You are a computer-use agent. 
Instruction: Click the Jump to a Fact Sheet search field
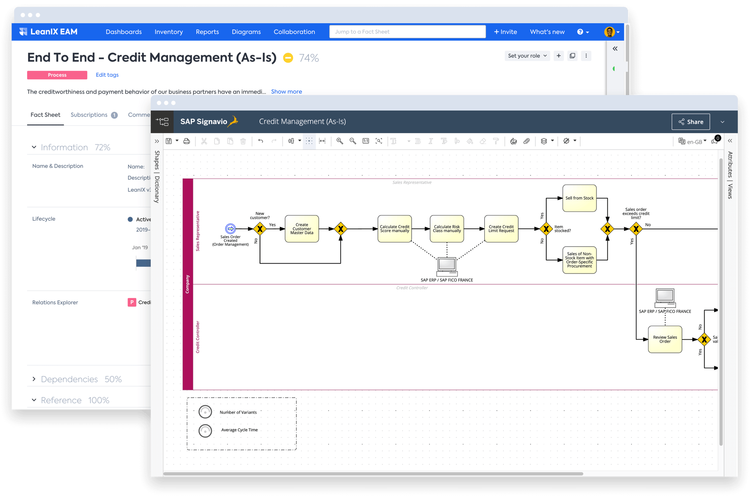click(x=407, y=31)
